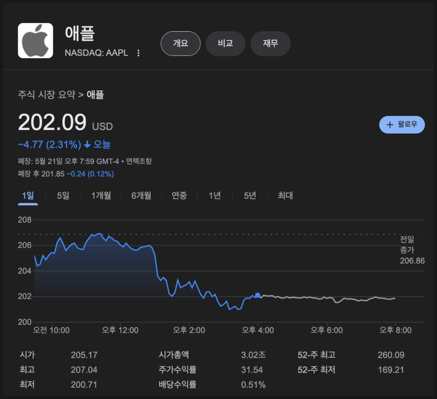Click the 오후 8:00 time axis label
This screenshot has width=437, height=399.
pyautogui.click(x=395, y=330)
